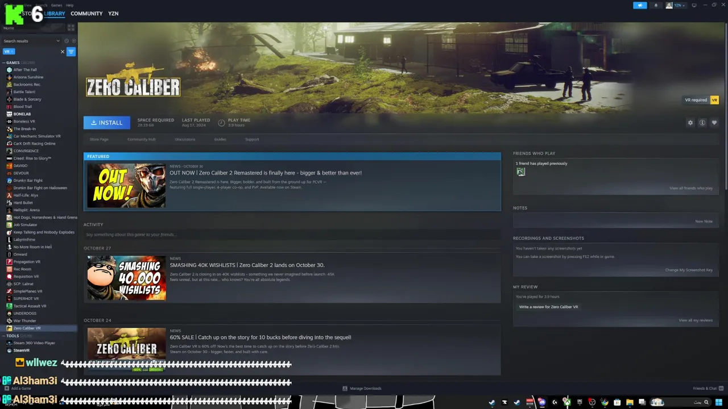Open Epic Games launcher in taskbar
728x409 pixels.
[x=580, y=402]
